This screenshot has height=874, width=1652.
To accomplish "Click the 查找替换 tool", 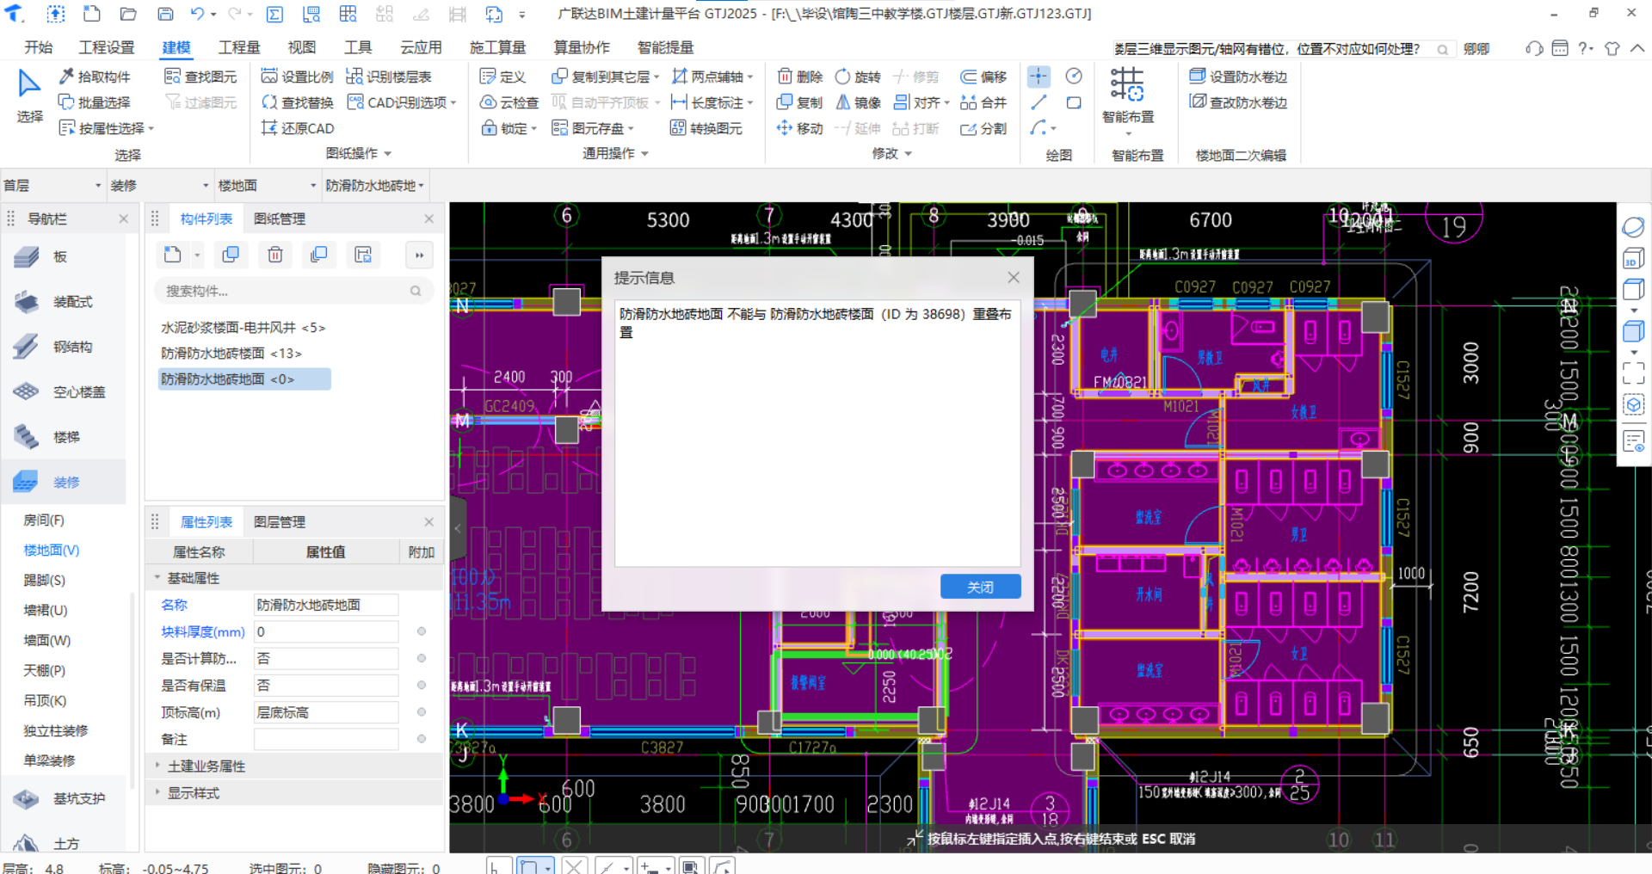I will tap(297, 102).
